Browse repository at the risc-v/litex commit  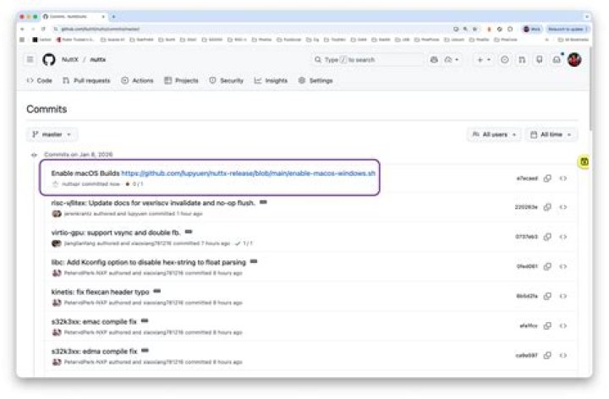pyautogui.click(x=562, y=207)
